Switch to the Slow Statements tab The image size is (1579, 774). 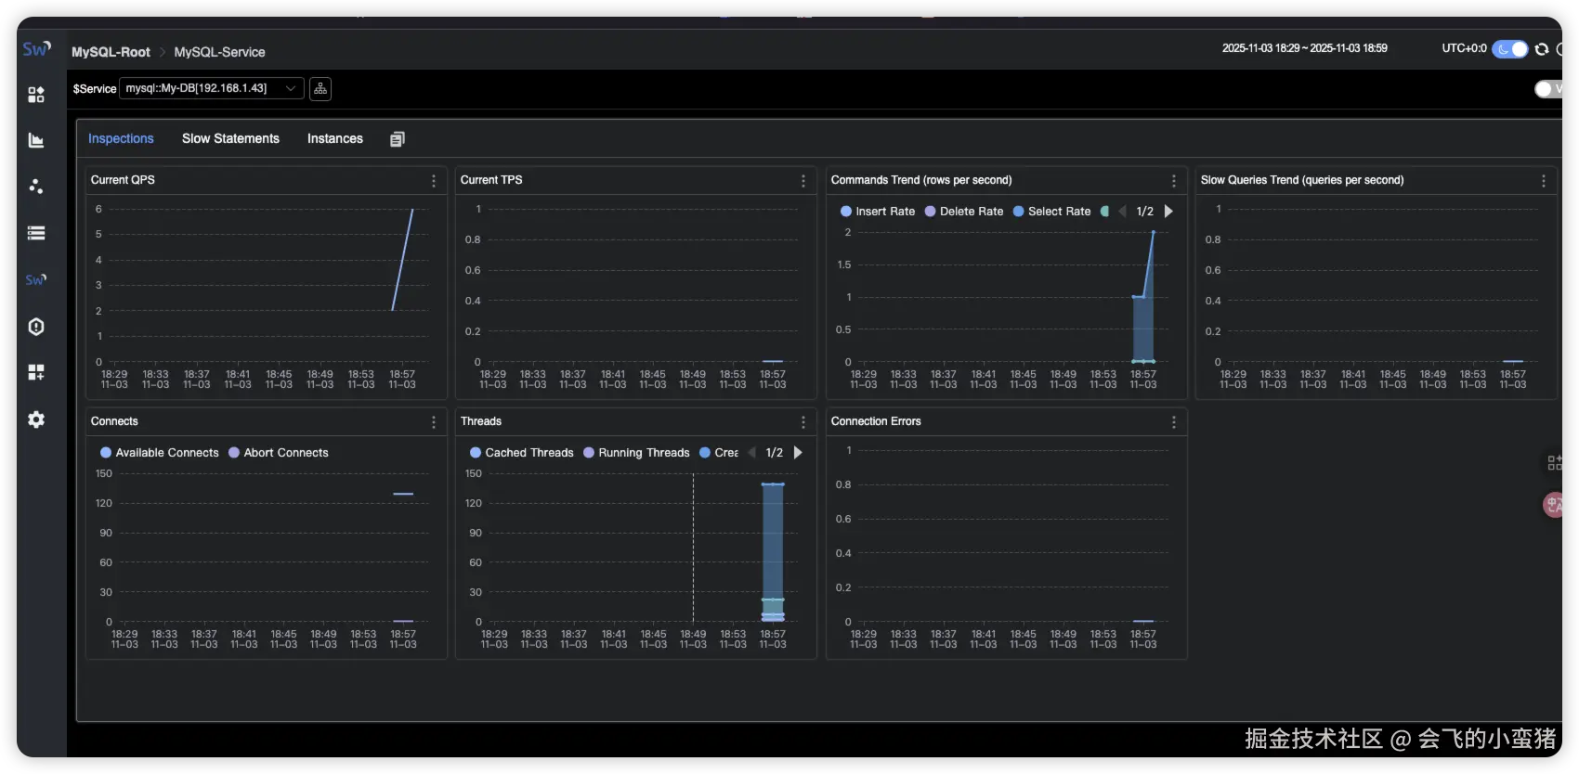(x=230, y=138)
